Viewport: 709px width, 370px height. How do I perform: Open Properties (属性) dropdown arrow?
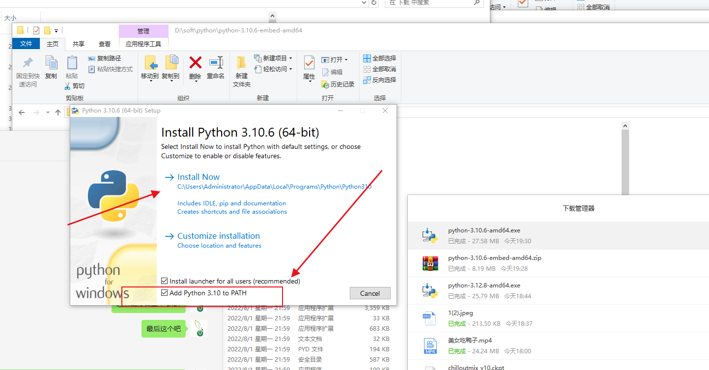[x=310, y=82]
